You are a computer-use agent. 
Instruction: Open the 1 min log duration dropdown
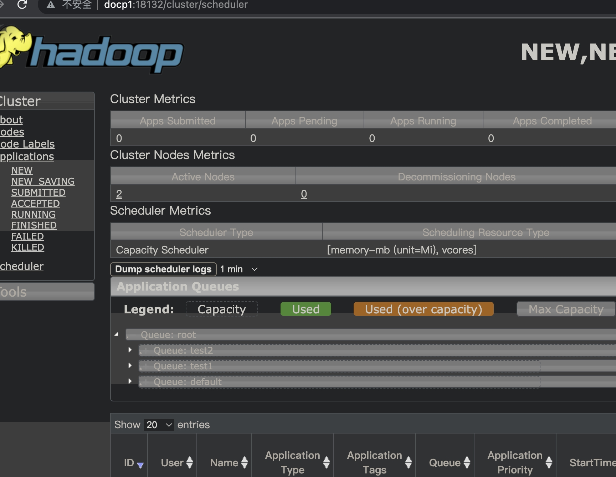click(239, 269)
